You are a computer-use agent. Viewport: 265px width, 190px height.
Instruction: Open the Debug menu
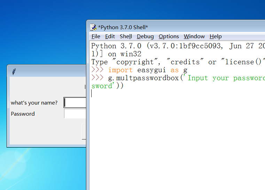pos(145,36)
